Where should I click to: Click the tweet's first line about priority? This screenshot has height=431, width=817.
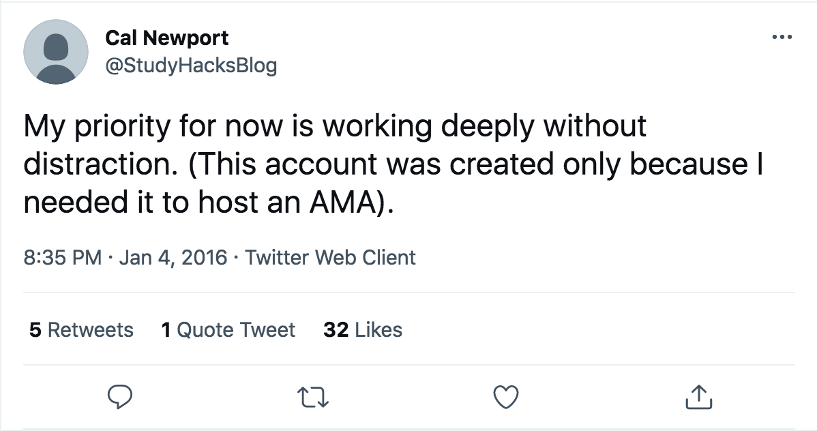coord(335,128)
